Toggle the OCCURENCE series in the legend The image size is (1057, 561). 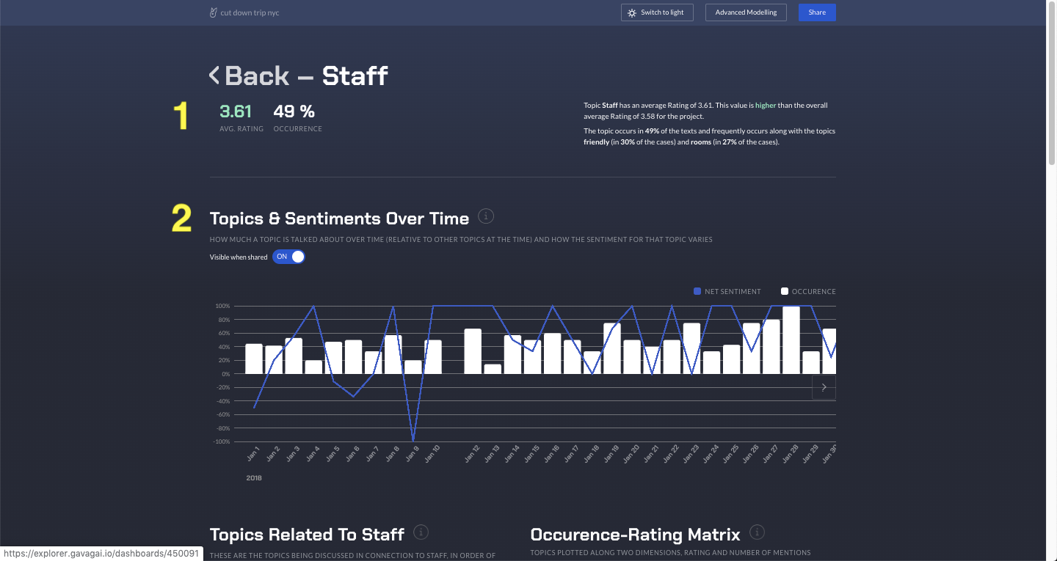click(813, 291)
